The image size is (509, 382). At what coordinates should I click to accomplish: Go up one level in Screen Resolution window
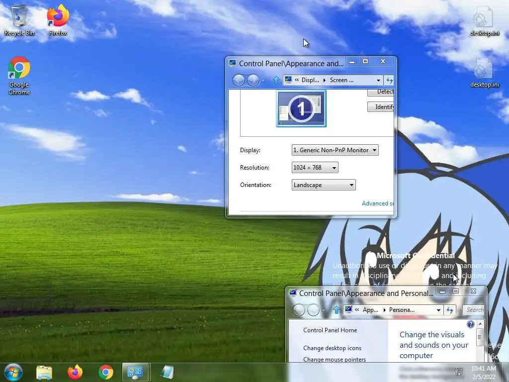coord(276,80)
